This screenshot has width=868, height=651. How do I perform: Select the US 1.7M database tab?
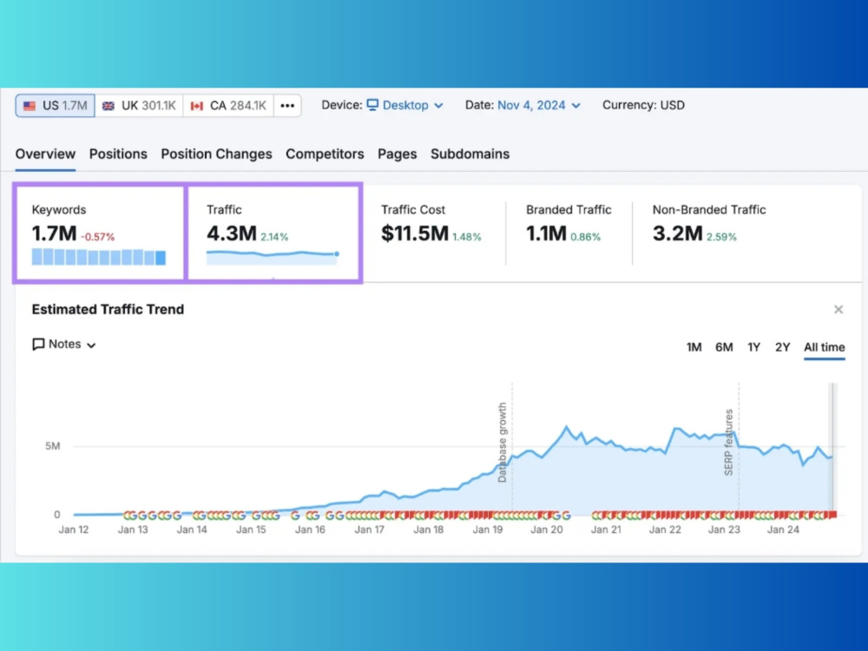tap(55, 106)
